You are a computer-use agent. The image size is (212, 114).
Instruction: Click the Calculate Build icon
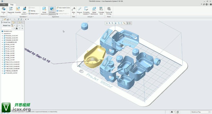101,10
